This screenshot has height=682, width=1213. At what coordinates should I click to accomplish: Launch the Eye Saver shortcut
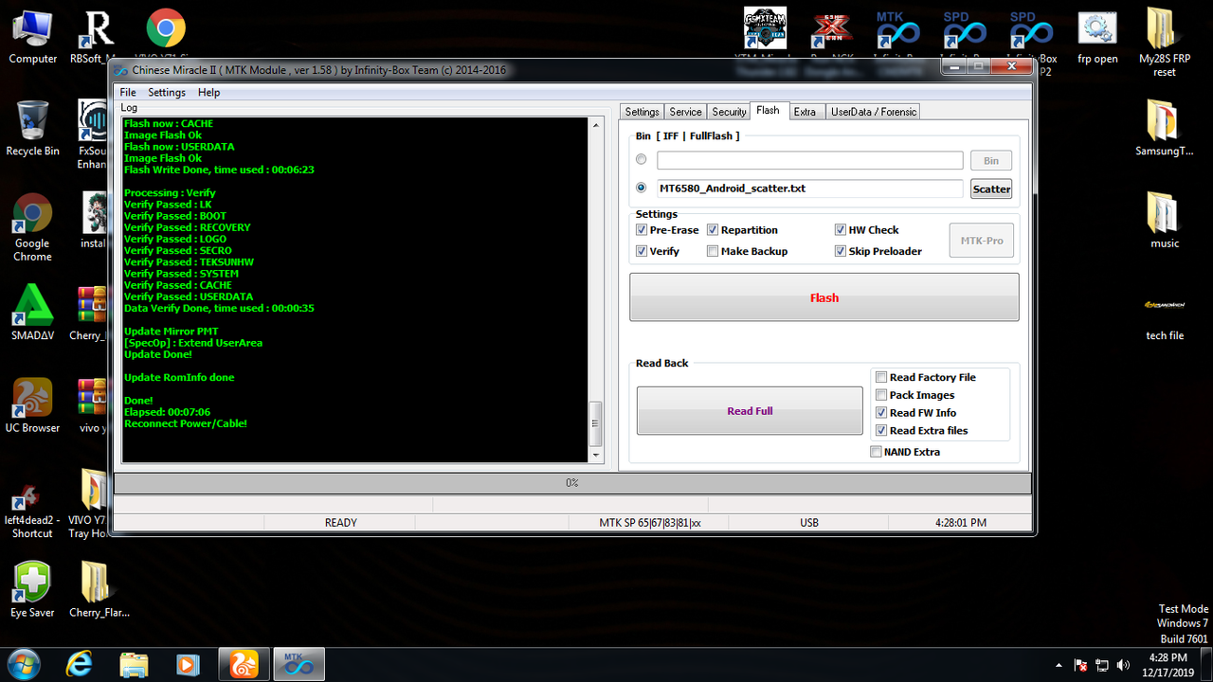[x=32, y=589]
